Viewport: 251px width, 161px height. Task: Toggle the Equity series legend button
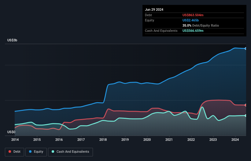pyautogui.click(x=36, y=152)
